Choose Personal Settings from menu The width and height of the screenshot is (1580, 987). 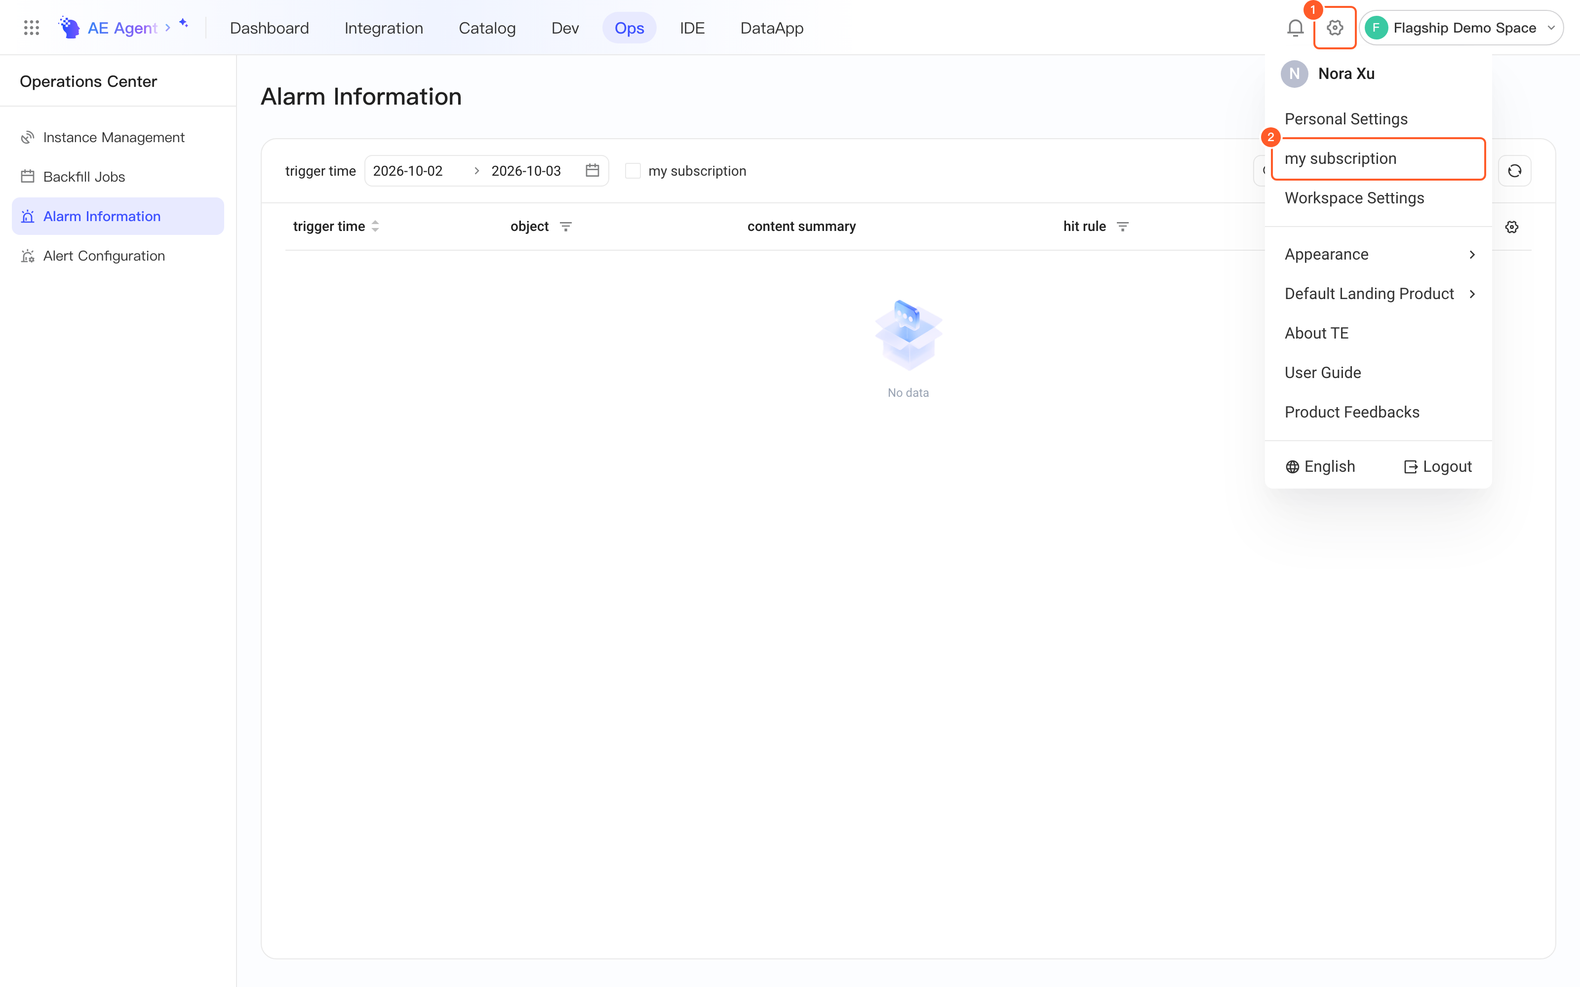1379,119
